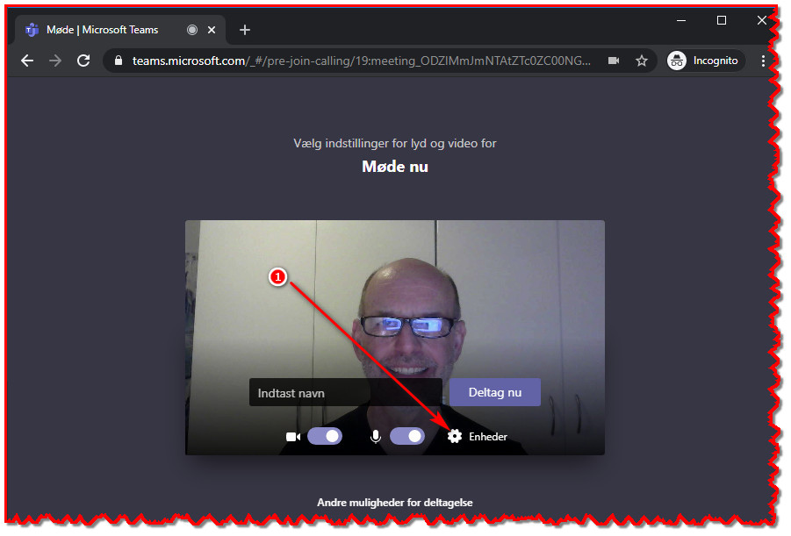Click the camera permission icon in address bar
791x536 pixels.
[x=614, y=61]
